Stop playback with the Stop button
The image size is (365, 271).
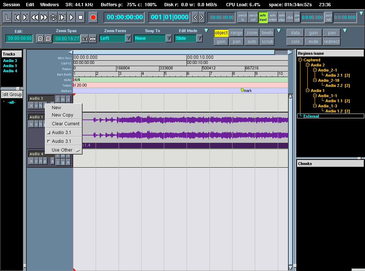click(x=81, y=17)
